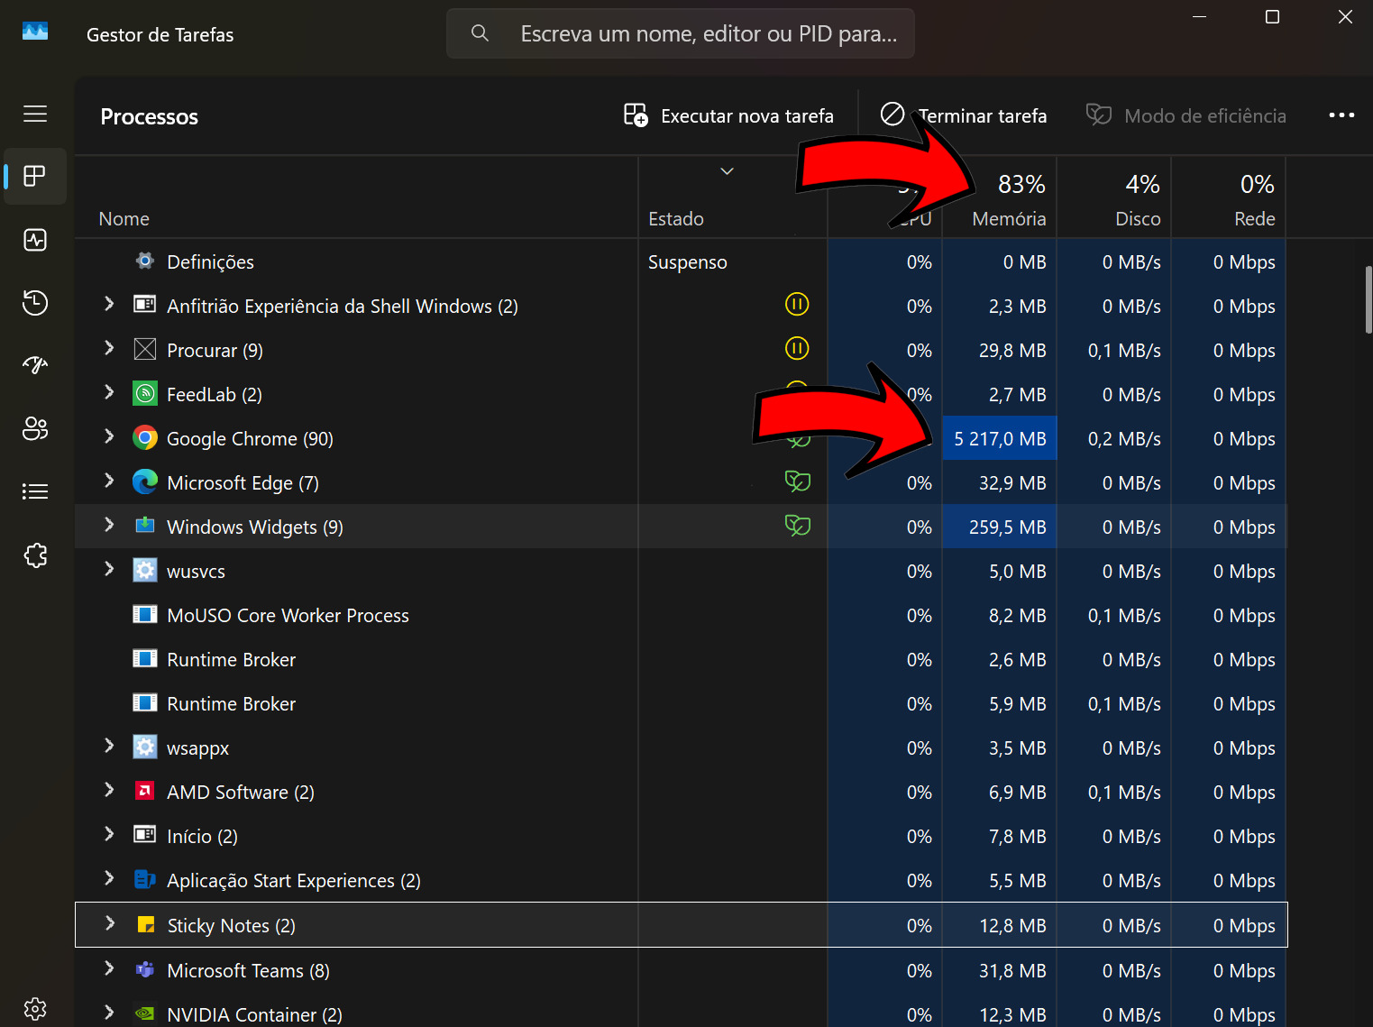Click Modo de eficiência button
The width and height of the screenshot is (1373, 1027).
1186,115
